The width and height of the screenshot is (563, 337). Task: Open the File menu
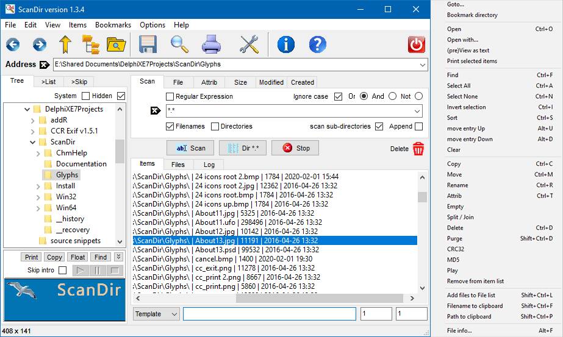[10, 25]
